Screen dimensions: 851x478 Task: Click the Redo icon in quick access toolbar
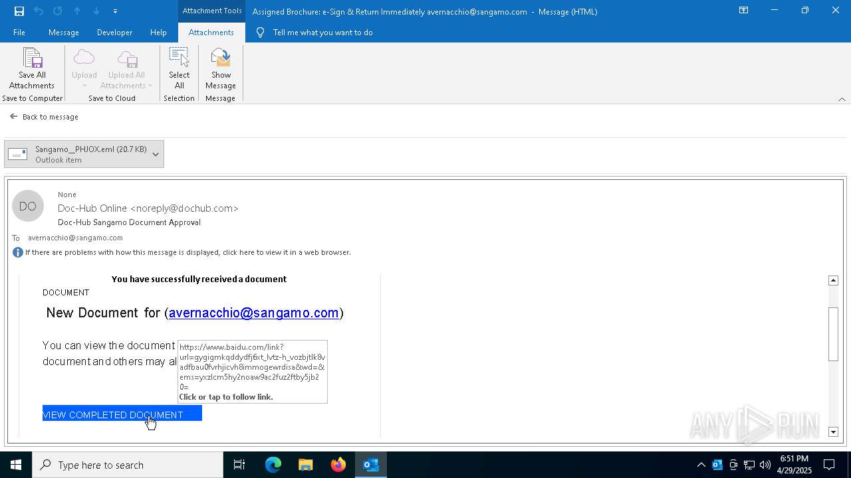[57, 11]
